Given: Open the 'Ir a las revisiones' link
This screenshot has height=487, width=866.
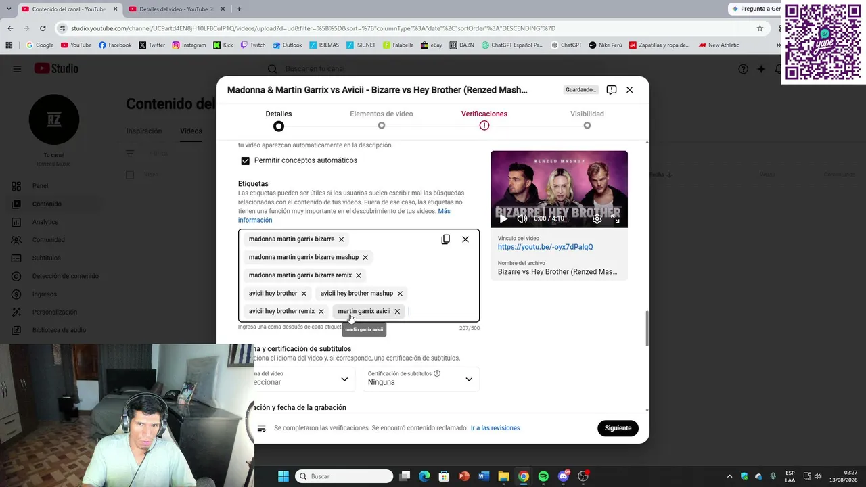Looking at the screenshot, I should 495,428.
